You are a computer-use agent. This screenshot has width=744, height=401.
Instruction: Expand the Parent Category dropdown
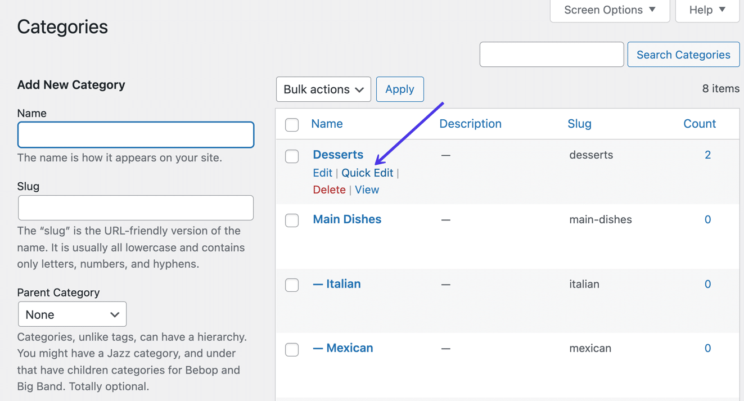click(x=72, y=314)
